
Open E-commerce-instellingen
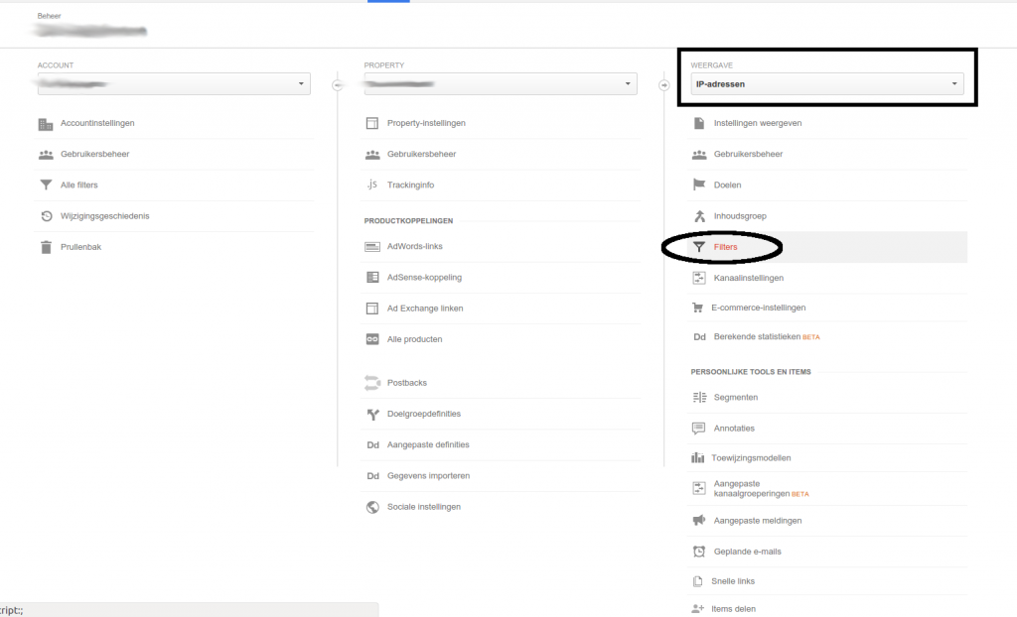[x=758, y=308]
